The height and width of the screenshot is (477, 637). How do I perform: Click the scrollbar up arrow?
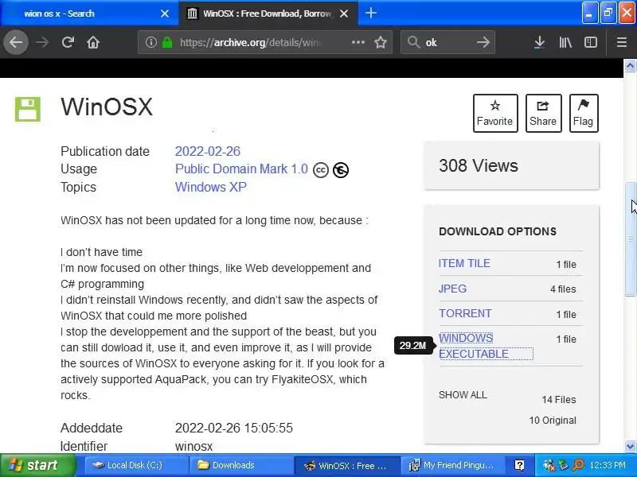pyautogui.click(x=630, y=65)
